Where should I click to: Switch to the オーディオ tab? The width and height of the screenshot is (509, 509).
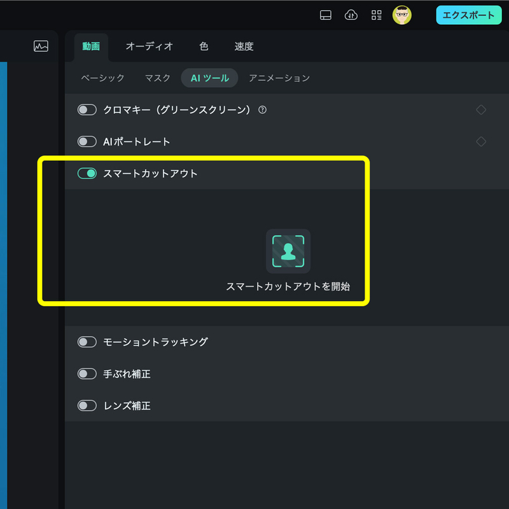point(150,46)
